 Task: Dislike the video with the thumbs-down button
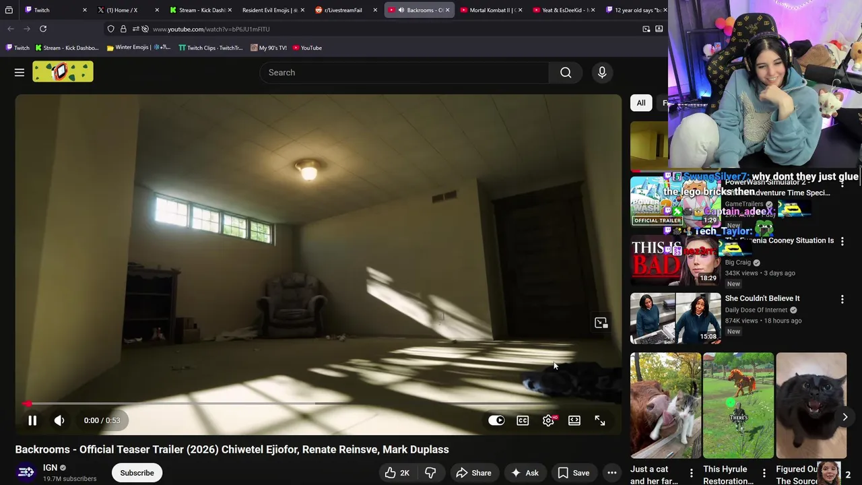coord(430,473)
